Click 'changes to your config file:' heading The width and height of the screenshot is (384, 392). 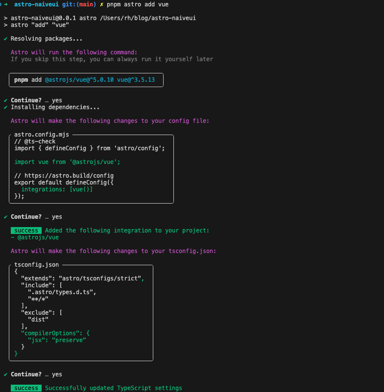(161, 121)
